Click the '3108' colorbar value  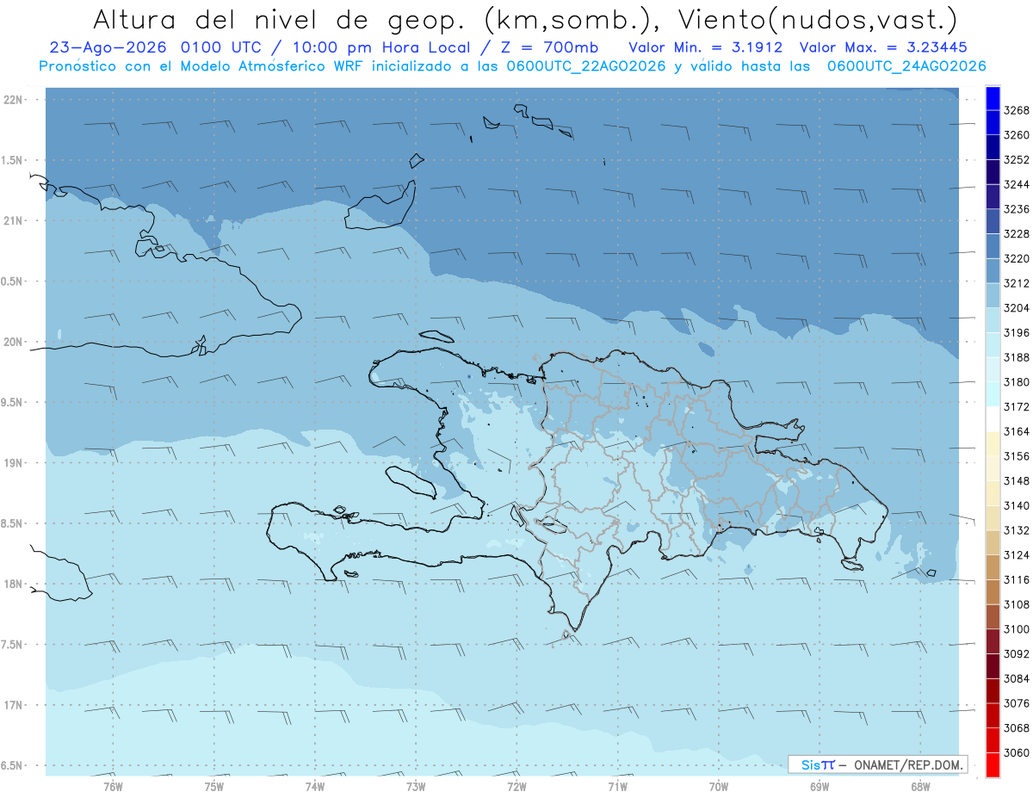[1017, 604]
